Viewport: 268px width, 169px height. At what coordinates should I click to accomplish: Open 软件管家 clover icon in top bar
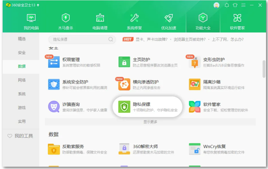237,18
